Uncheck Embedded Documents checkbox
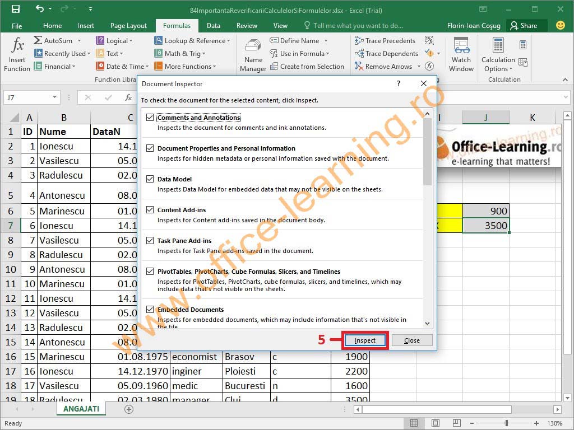Screen dimensions: 574x430 click(150, 309)
